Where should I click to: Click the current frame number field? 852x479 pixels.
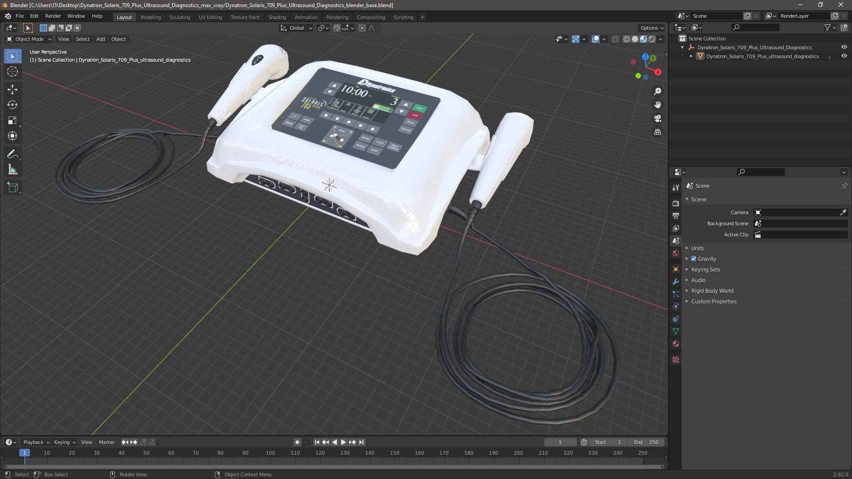point(560,442)
